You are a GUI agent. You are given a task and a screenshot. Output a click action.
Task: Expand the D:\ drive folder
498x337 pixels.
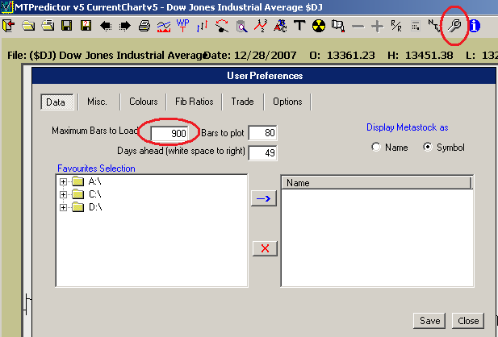pyautogui.click(x=63, y=207)
